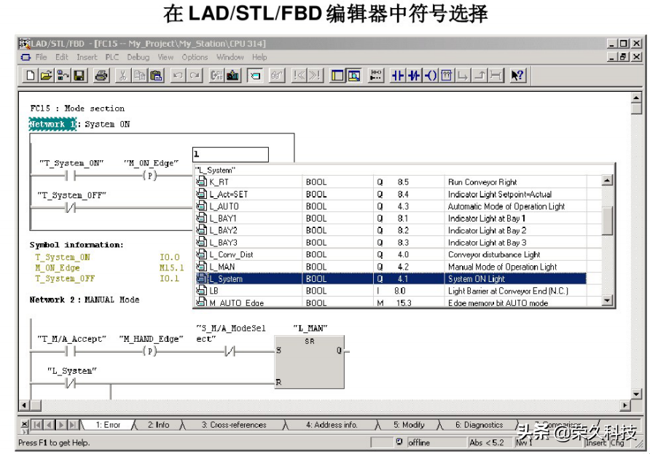Click the Connection line toolbar icon
The height and width of the screenshot is (454, 650).
point(496,76)
